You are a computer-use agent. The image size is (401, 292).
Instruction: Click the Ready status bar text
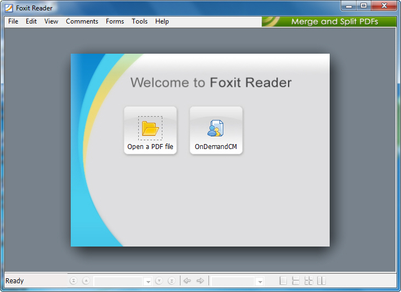15,280
